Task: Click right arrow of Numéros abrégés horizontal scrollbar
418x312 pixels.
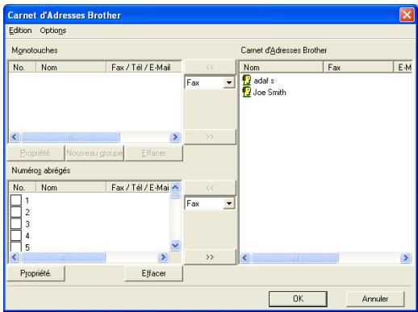Action: click(163, 257)
